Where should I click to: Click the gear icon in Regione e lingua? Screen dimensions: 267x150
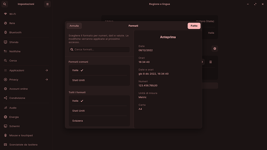215,48
